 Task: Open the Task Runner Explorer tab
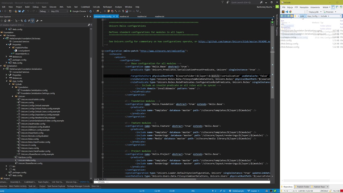[x=56, y=186]
